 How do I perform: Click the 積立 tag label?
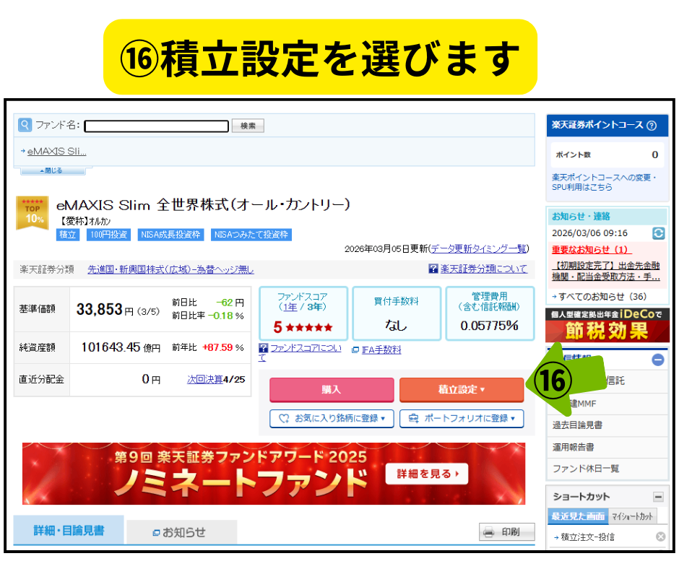tap(68, 235)
